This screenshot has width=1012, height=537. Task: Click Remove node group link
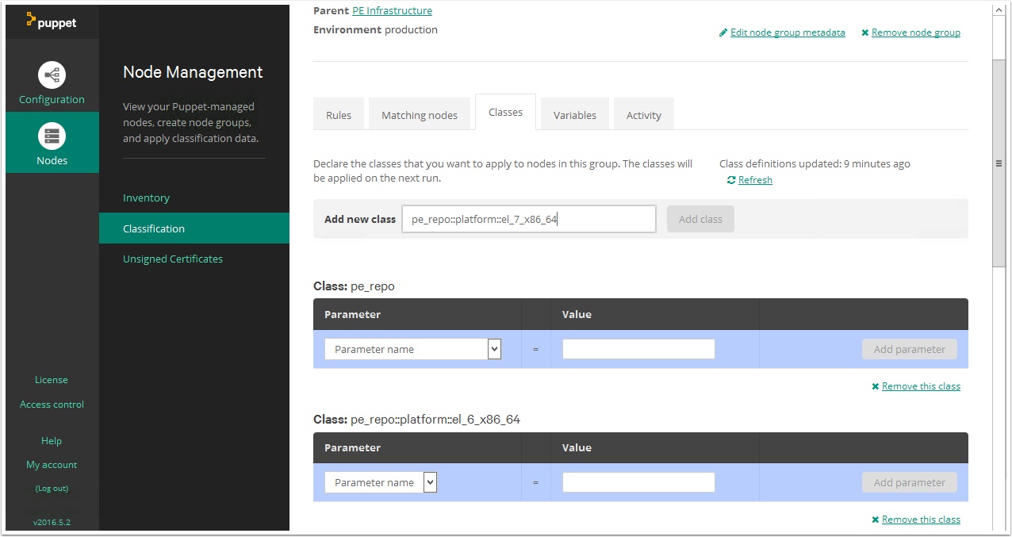[916, 33]
